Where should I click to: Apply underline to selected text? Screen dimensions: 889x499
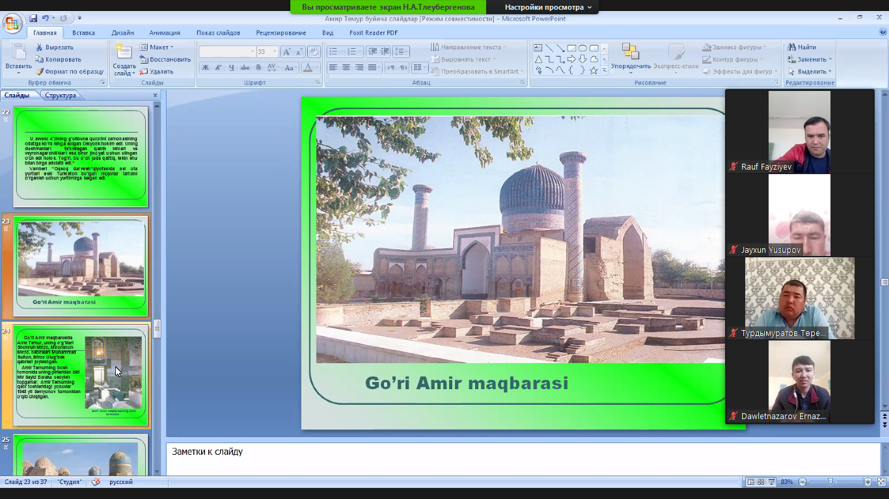[x=232, y=68]
